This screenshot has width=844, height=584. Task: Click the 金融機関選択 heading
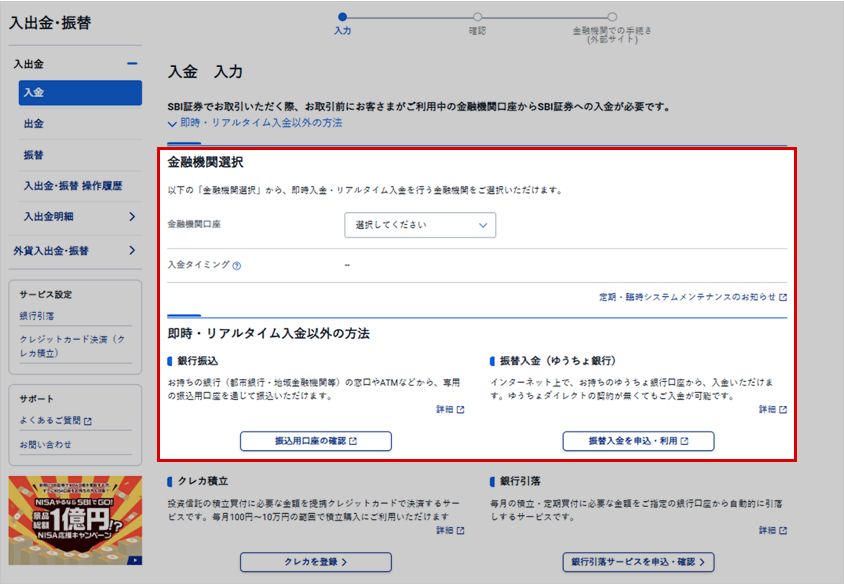[x=205, y=162]
